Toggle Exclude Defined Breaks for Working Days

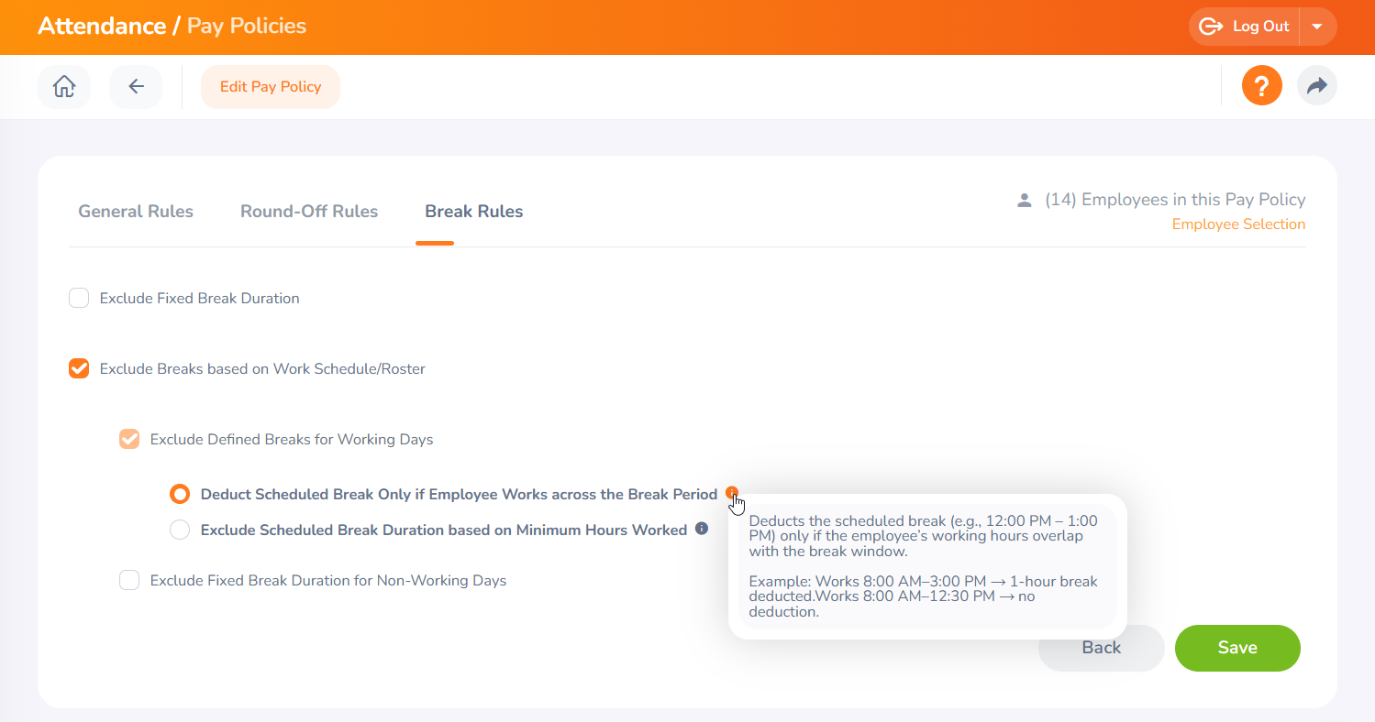pyautogui.click(x=129, y=439)
